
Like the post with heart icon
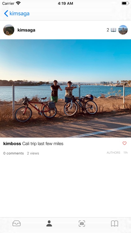tap(124, 143)
